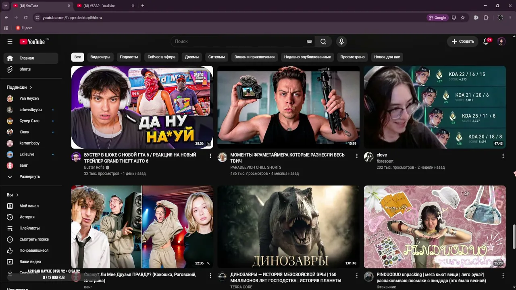Open the YouTube guide hamburger menu
The height and width of the screenshot is (290, 516).
pos(10,41)
